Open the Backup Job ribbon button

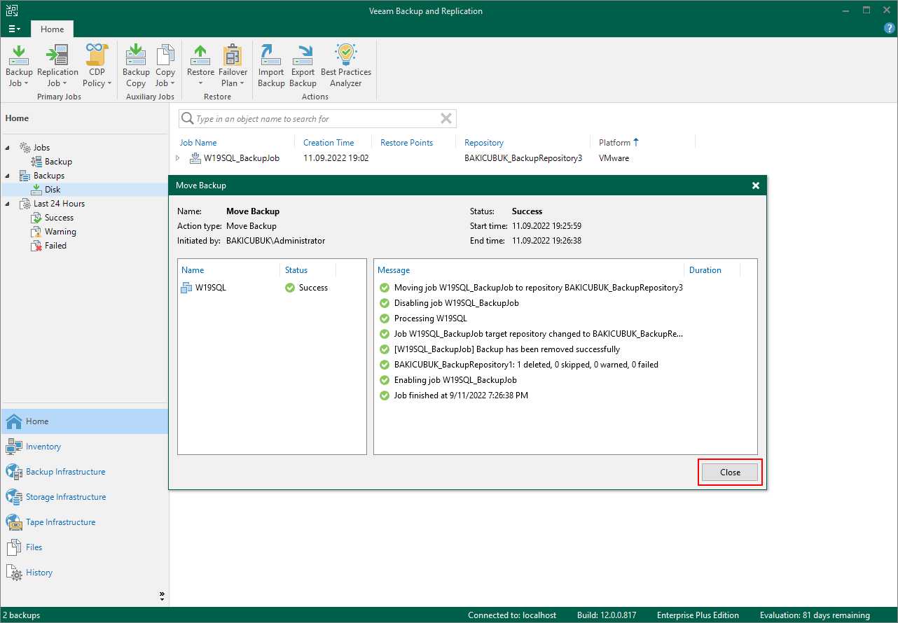point(19,66)
